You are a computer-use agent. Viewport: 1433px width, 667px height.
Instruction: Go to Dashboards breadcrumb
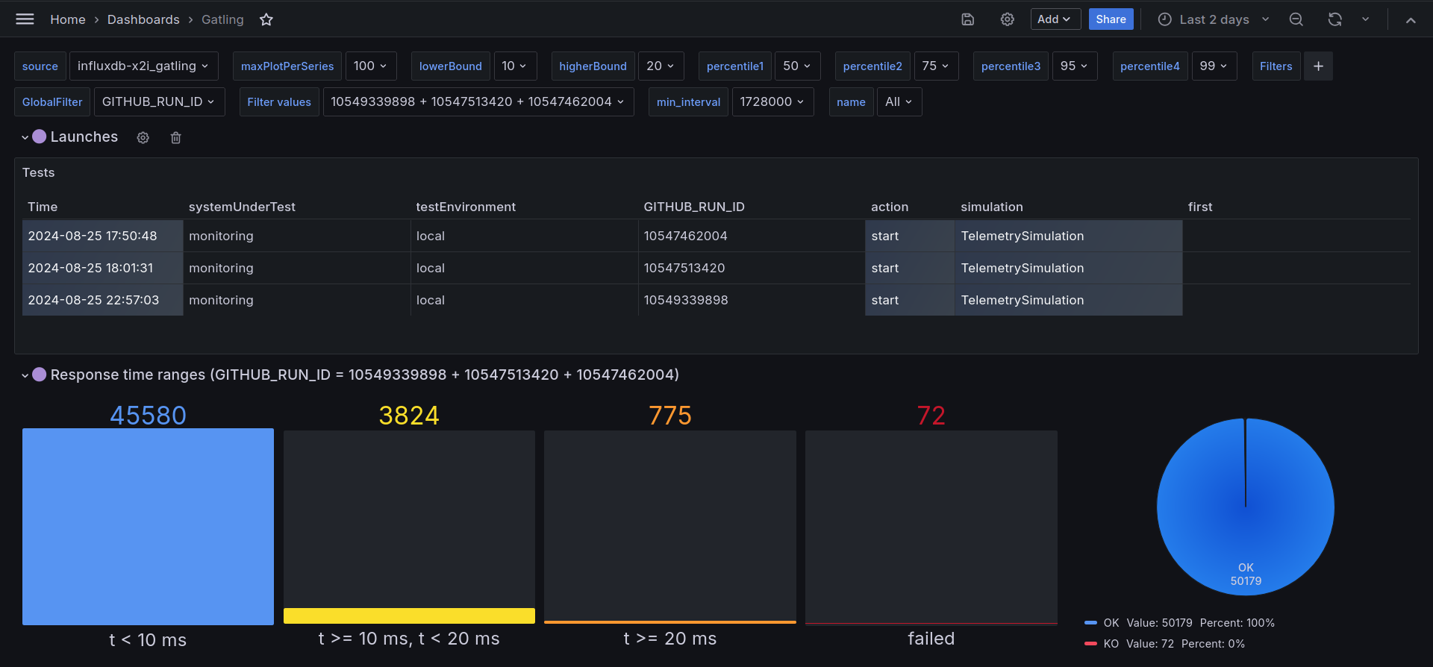[143, 19]
